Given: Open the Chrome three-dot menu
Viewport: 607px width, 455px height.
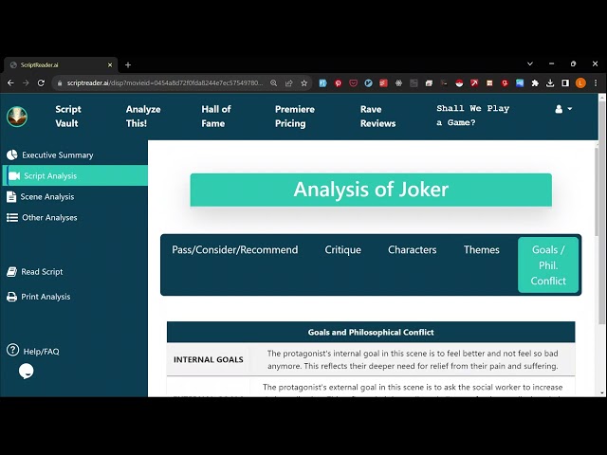Looking at the screenshot, I should pyautogui.click(x=596, y=82).
